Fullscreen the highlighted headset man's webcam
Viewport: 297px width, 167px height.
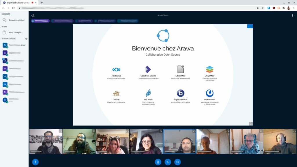tap(194, 131)
